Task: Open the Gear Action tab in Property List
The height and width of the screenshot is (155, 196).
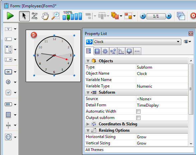Action: coord(105,51)
